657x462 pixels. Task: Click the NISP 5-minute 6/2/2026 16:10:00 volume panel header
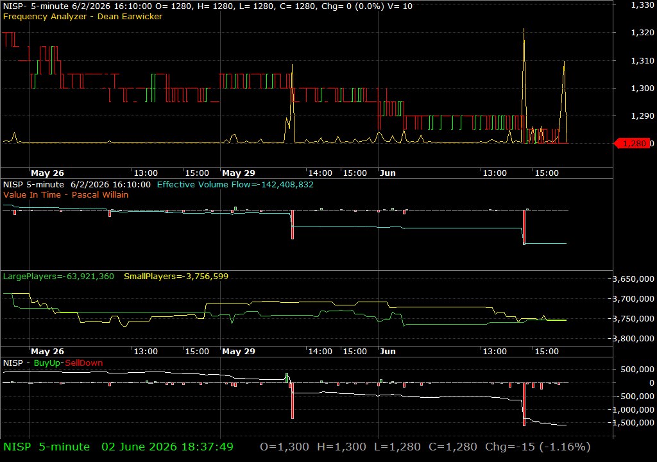(77, 184)
